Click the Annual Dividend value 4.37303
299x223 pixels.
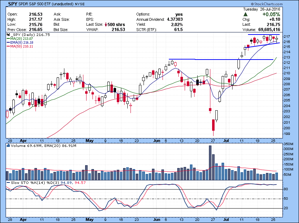(x=175, y=19)
